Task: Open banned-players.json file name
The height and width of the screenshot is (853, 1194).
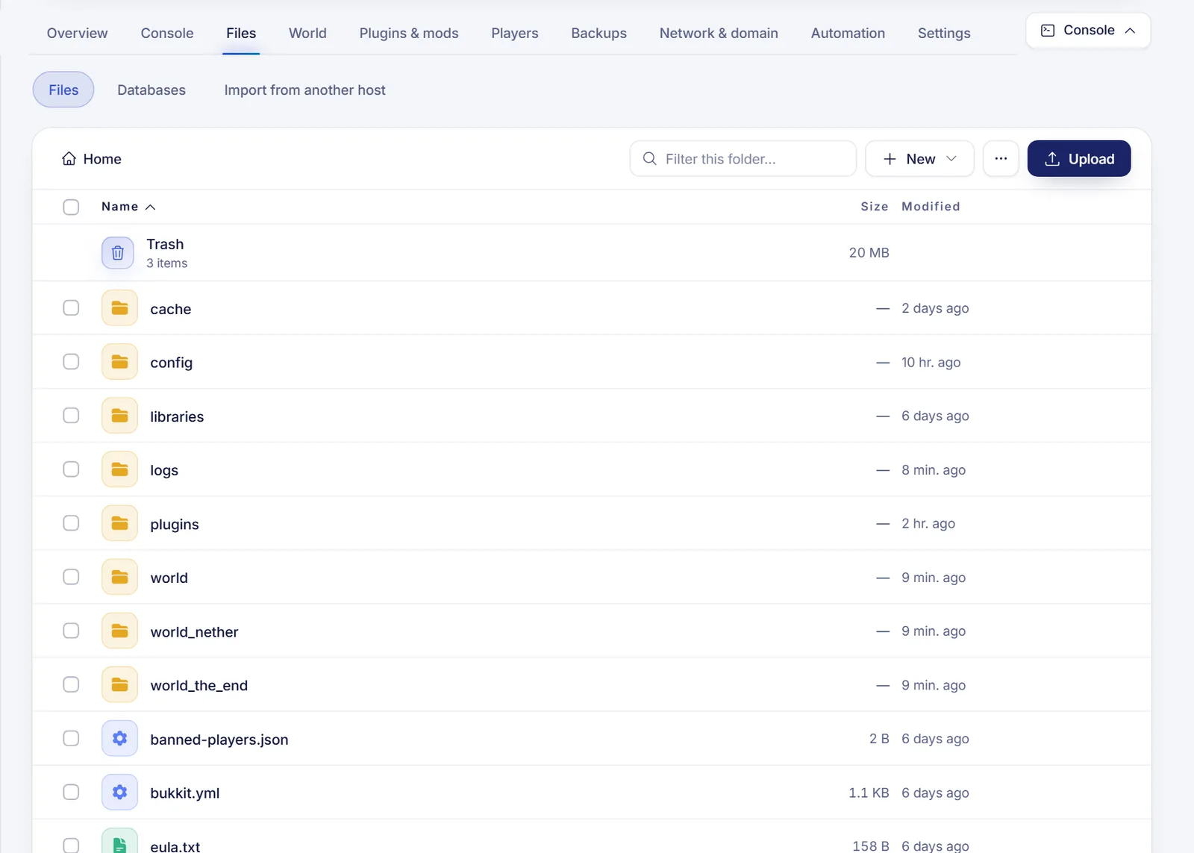Action: pos(219,739)
